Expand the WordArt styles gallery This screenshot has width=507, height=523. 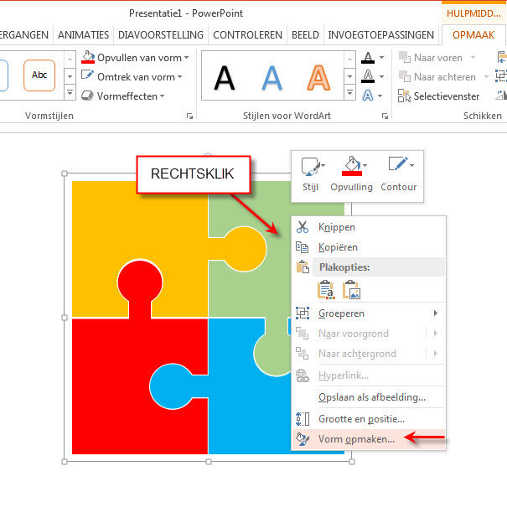coord(349,93)
